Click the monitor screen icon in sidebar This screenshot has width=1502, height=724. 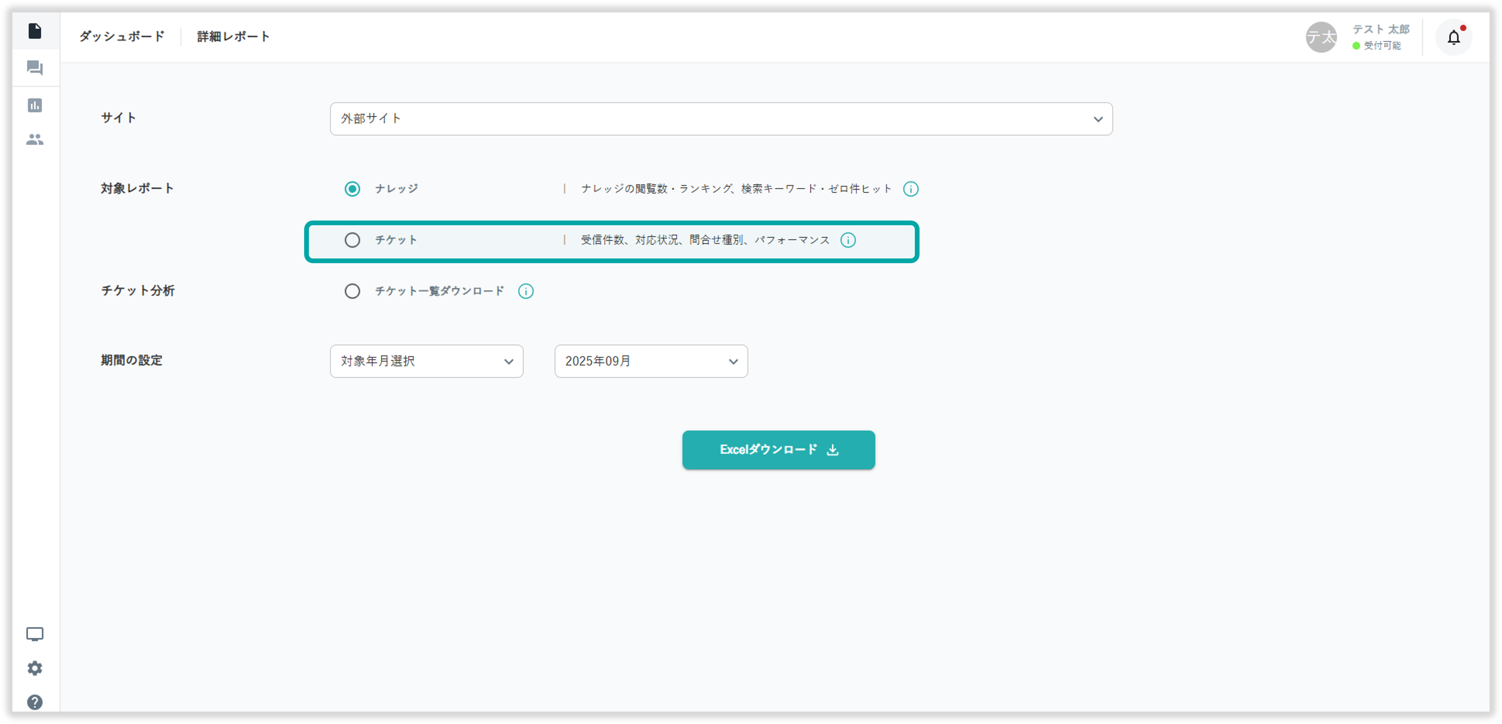[x=35, y=634]
